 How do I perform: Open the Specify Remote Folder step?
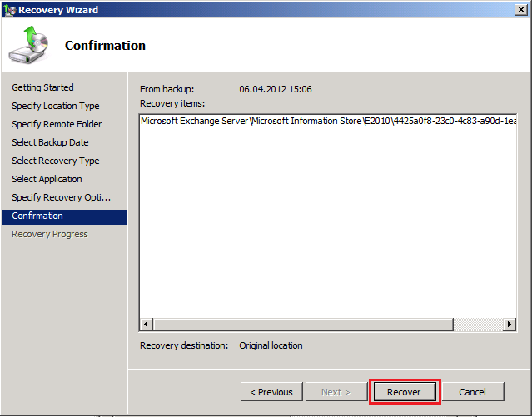click(x=57, y=124)
